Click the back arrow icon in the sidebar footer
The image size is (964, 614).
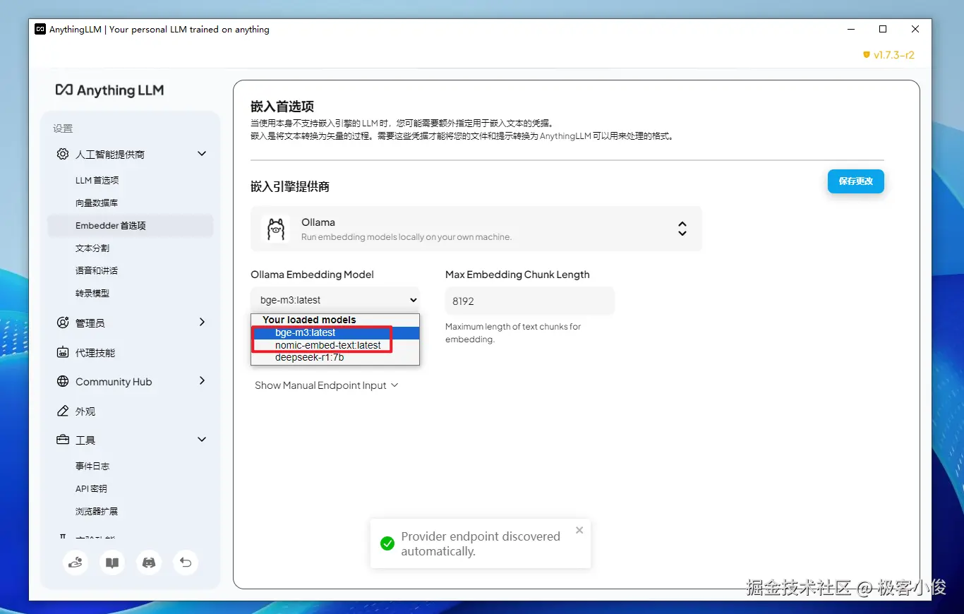(x=186, y=562)
